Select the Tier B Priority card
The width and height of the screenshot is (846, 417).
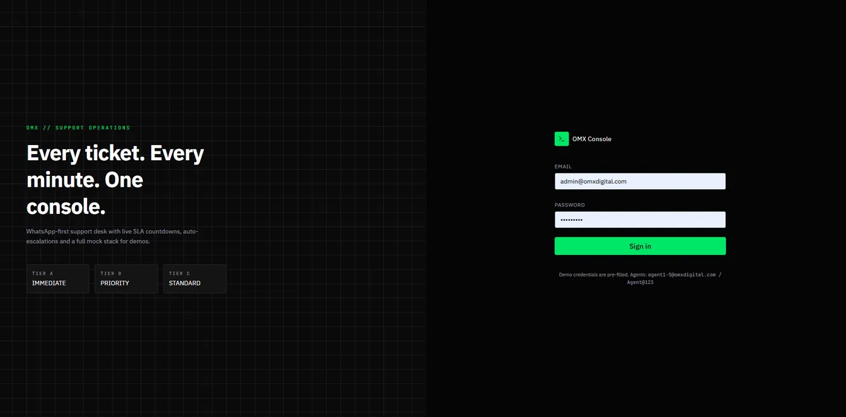126,279
